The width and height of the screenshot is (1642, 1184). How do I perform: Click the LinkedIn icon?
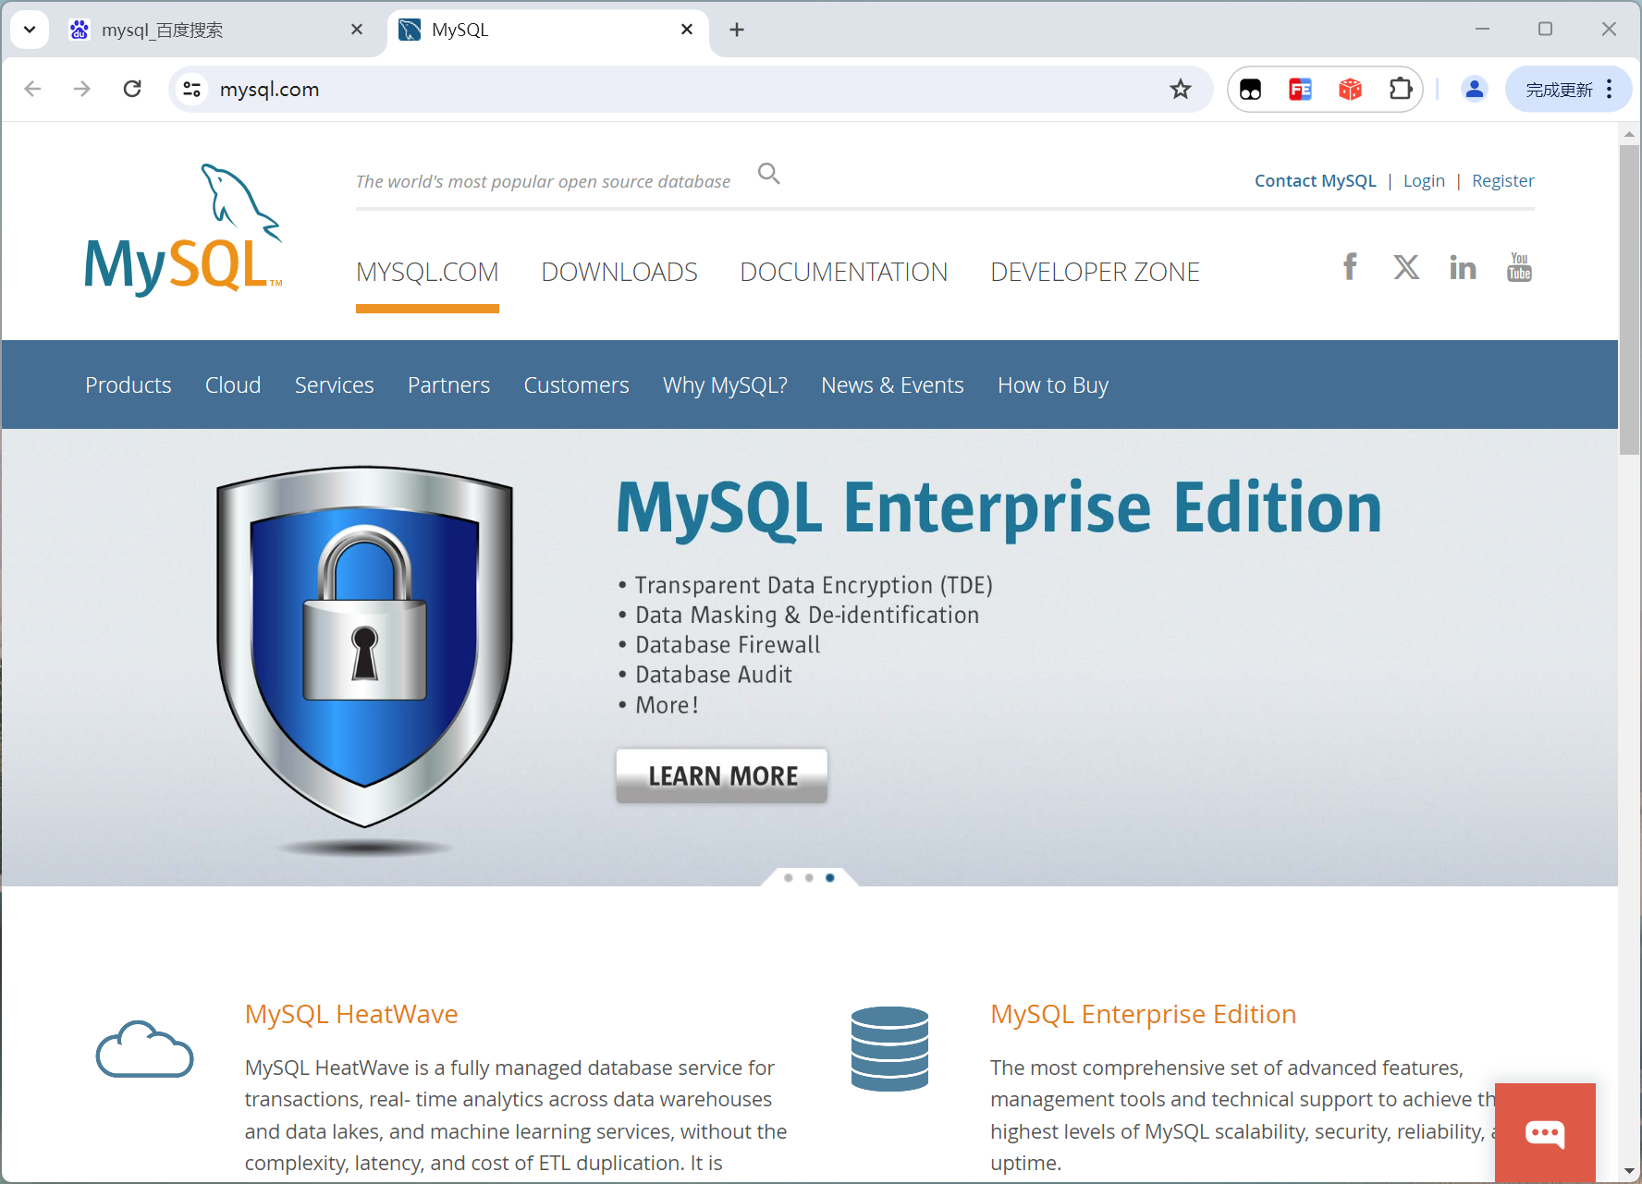click(x=1463, y=267)
